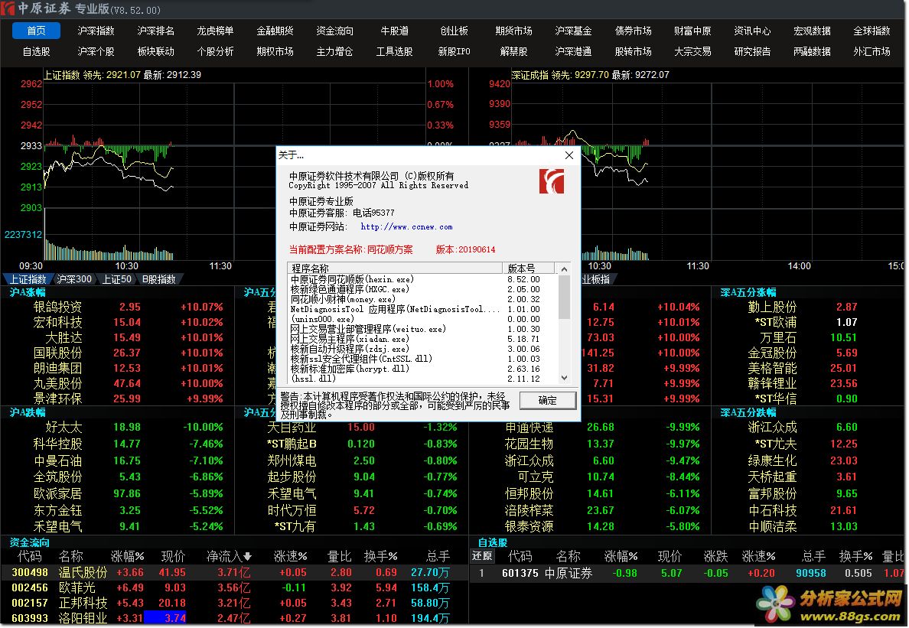Click the 换手% header in 自选股 table
This screenshot has width=909, height=628.
pyautogui.click(x=855, y=557)
